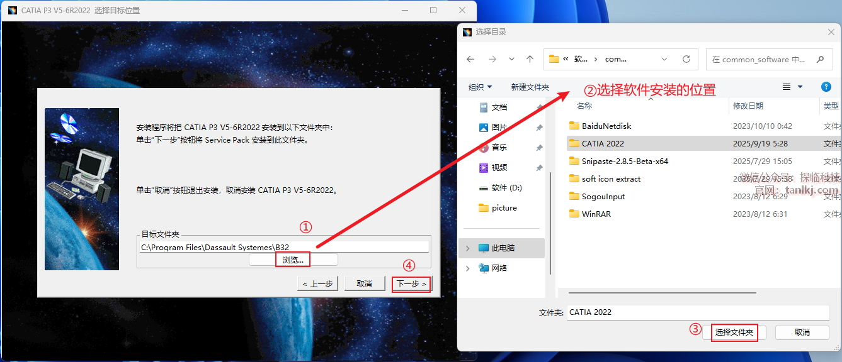Click the WinRAR folder icon

point(574,214)
